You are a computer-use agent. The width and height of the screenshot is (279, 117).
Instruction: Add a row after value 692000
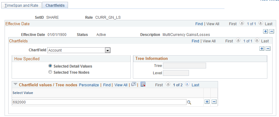pyautogui.click(x=207, y=102)
